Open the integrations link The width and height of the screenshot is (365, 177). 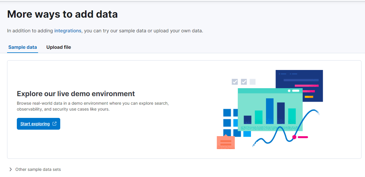[x=68, y=31]
